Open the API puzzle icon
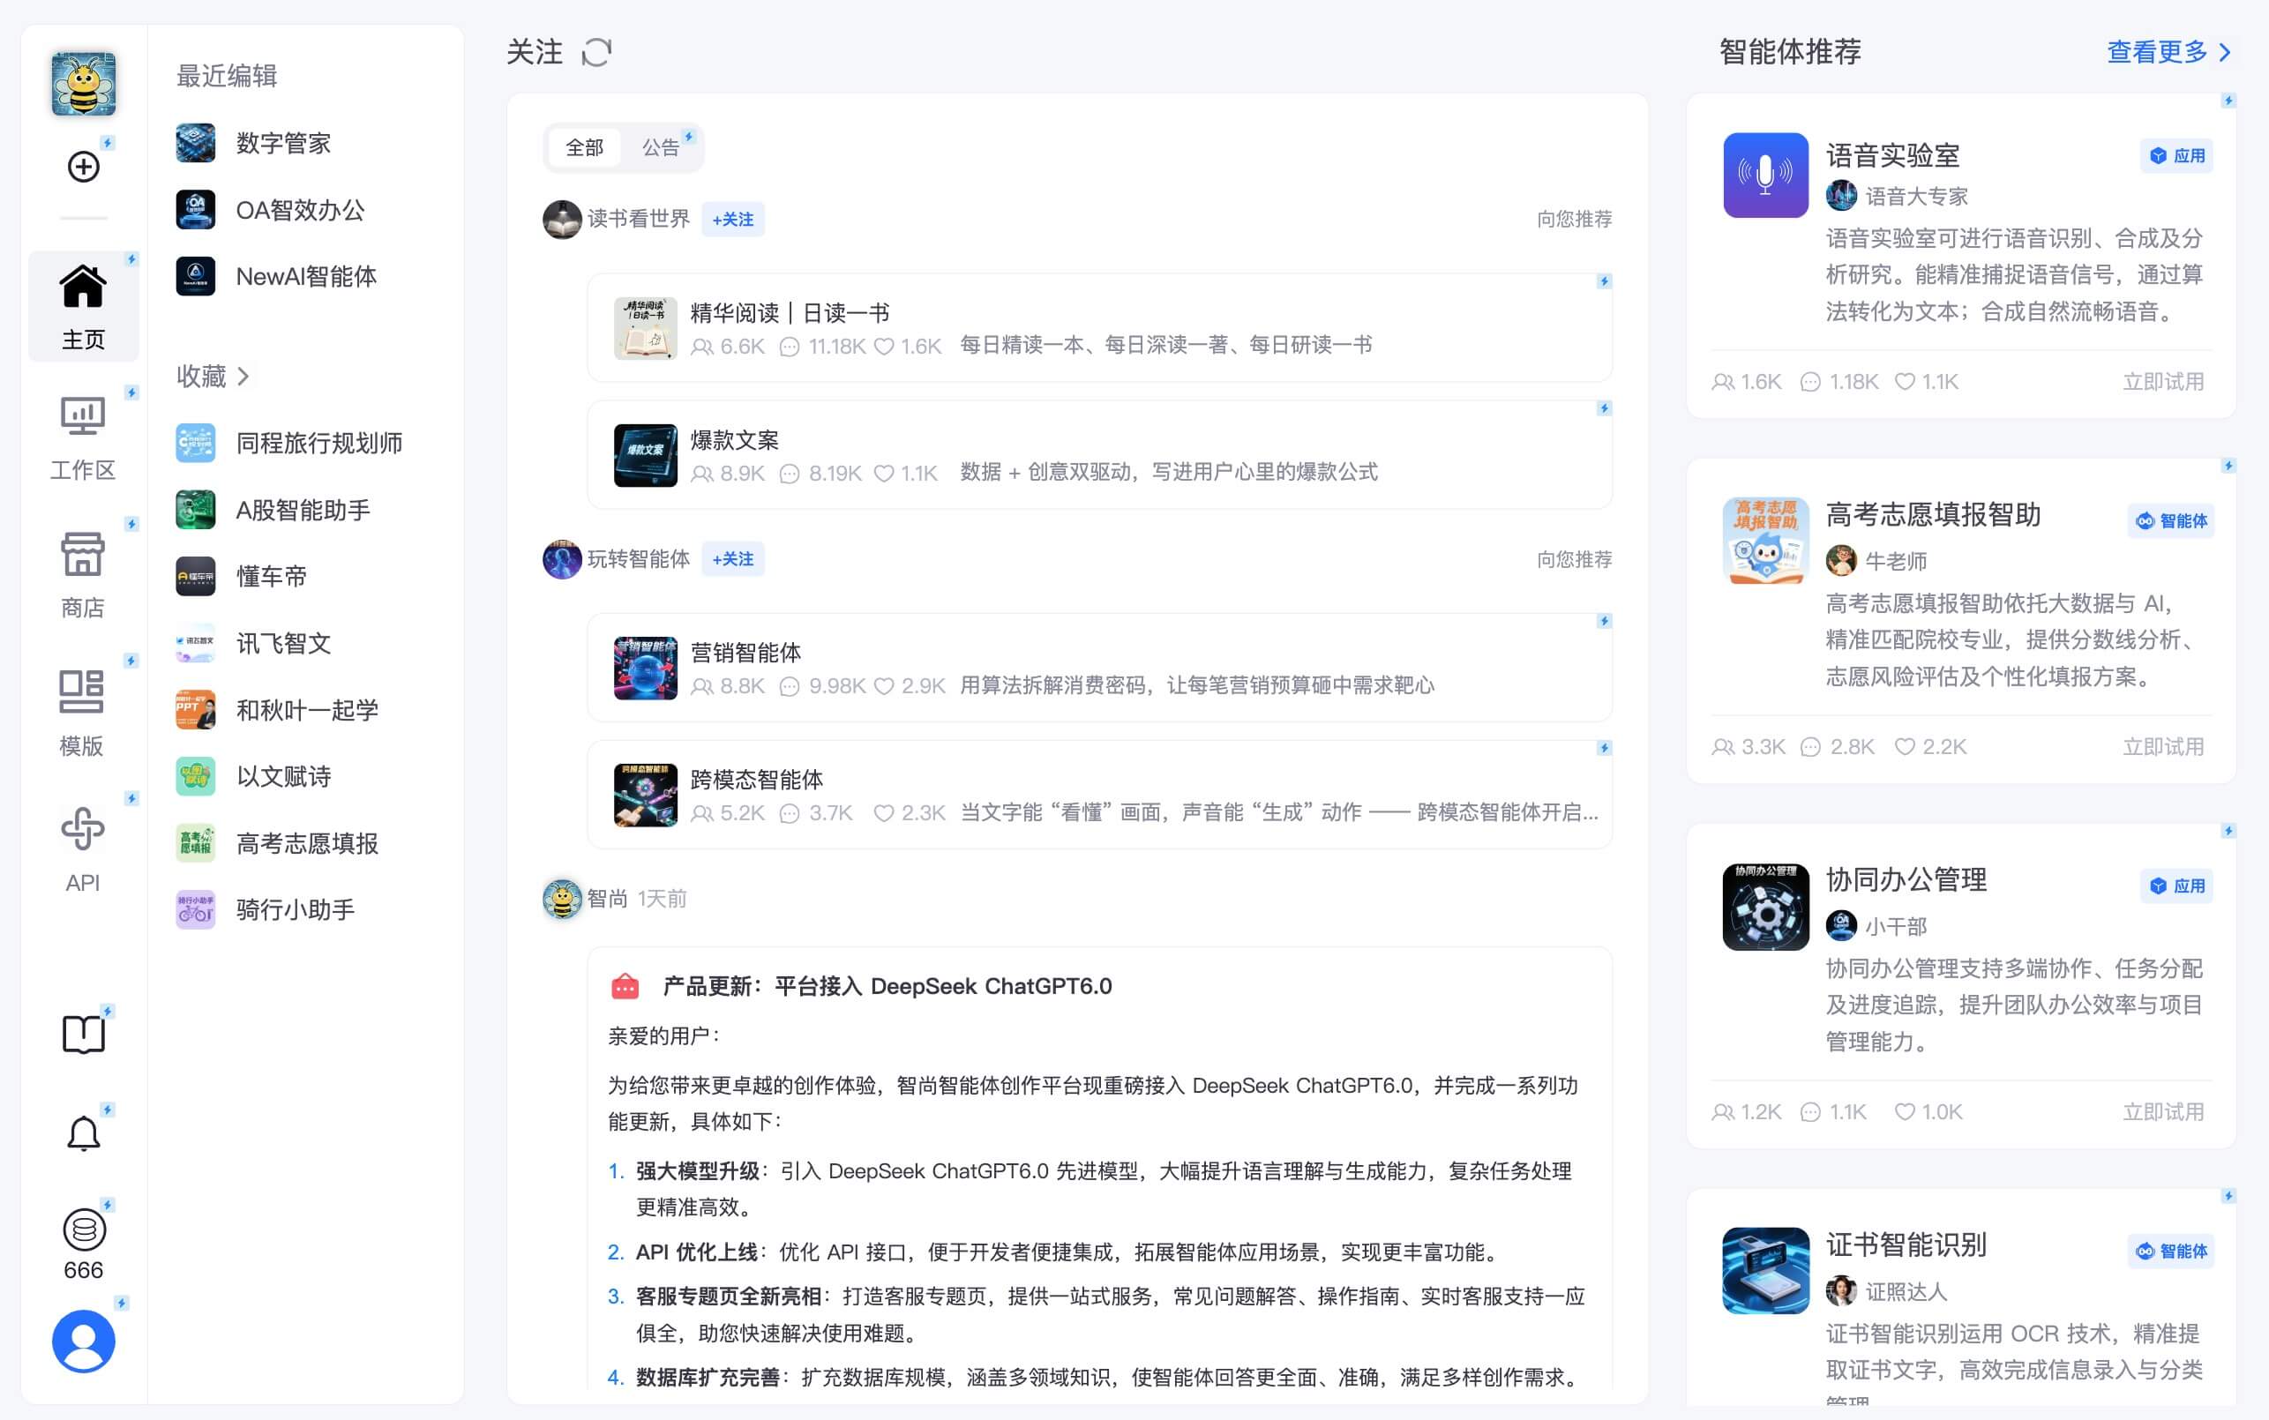 click(83, 829)
